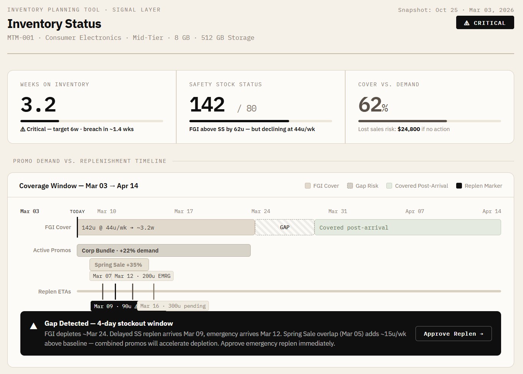This screenshot has width=523, height=374.
Task: Click the Mar 16 pending replen marker line
Action: pos(154,291)
